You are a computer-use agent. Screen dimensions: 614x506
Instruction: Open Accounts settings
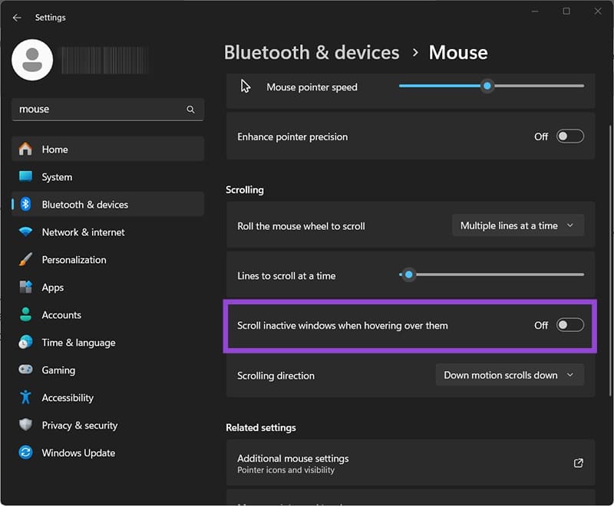tap(107, 314)
